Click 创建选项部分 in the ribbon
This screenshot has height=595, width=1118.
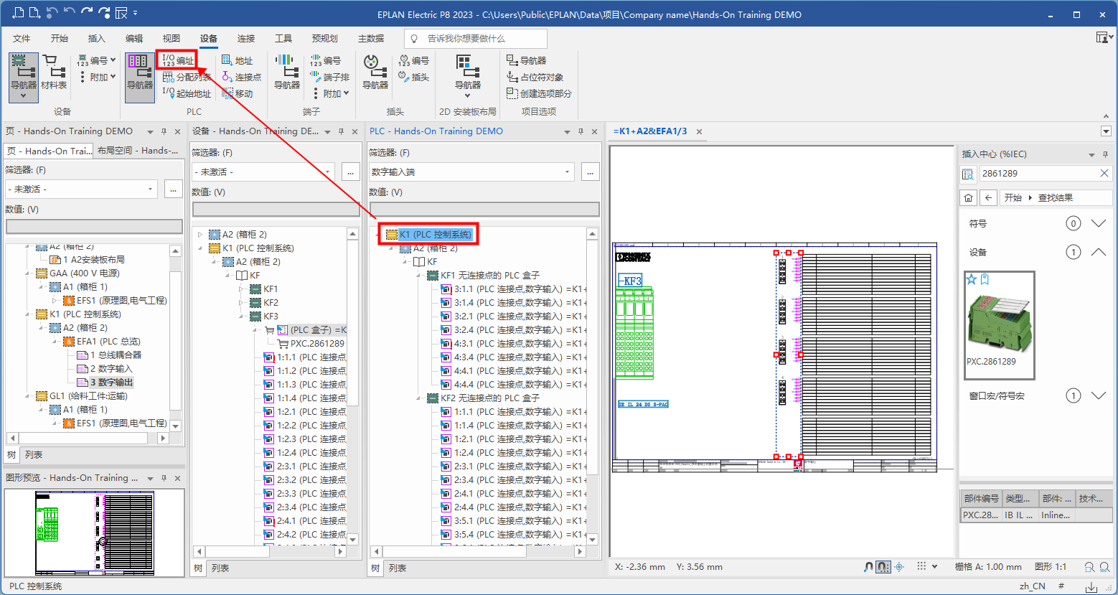click(539, 93)
